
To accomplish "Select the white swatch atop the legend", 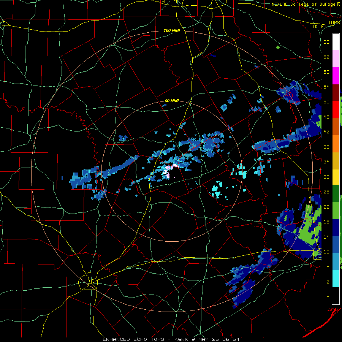I will pyautogui.click(x=336, y=42).
